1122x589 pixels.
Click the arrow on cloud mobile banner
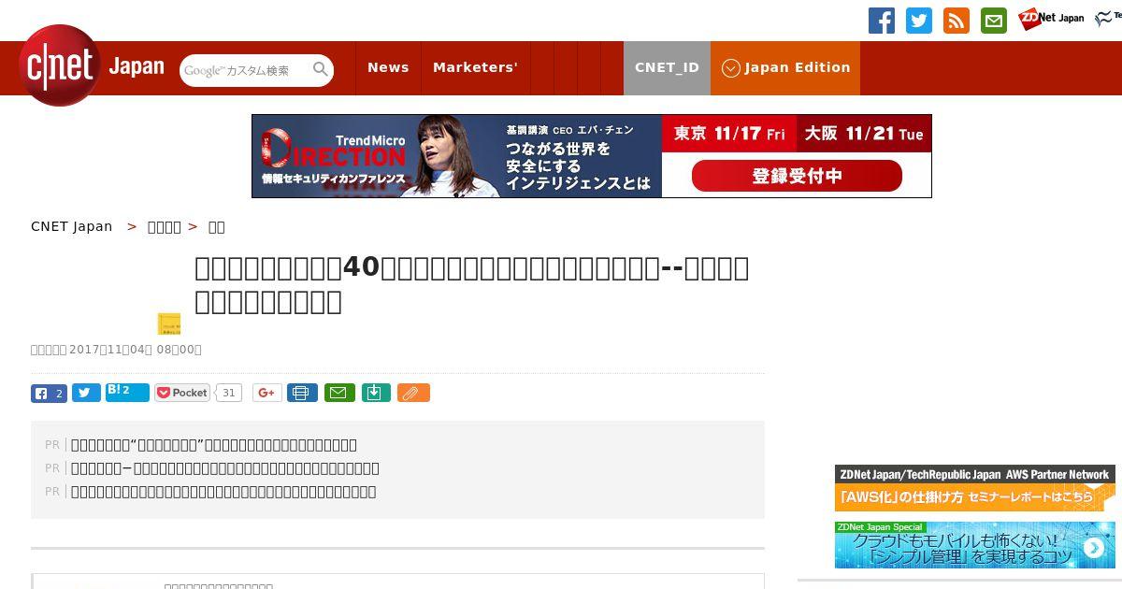click(1093, 548)
